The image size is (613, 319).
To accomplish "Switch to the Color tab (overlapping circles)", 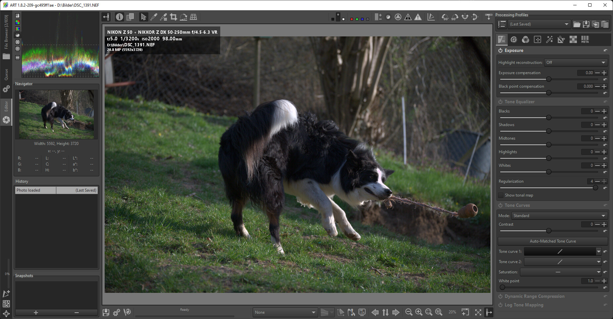I will point(525,39).
